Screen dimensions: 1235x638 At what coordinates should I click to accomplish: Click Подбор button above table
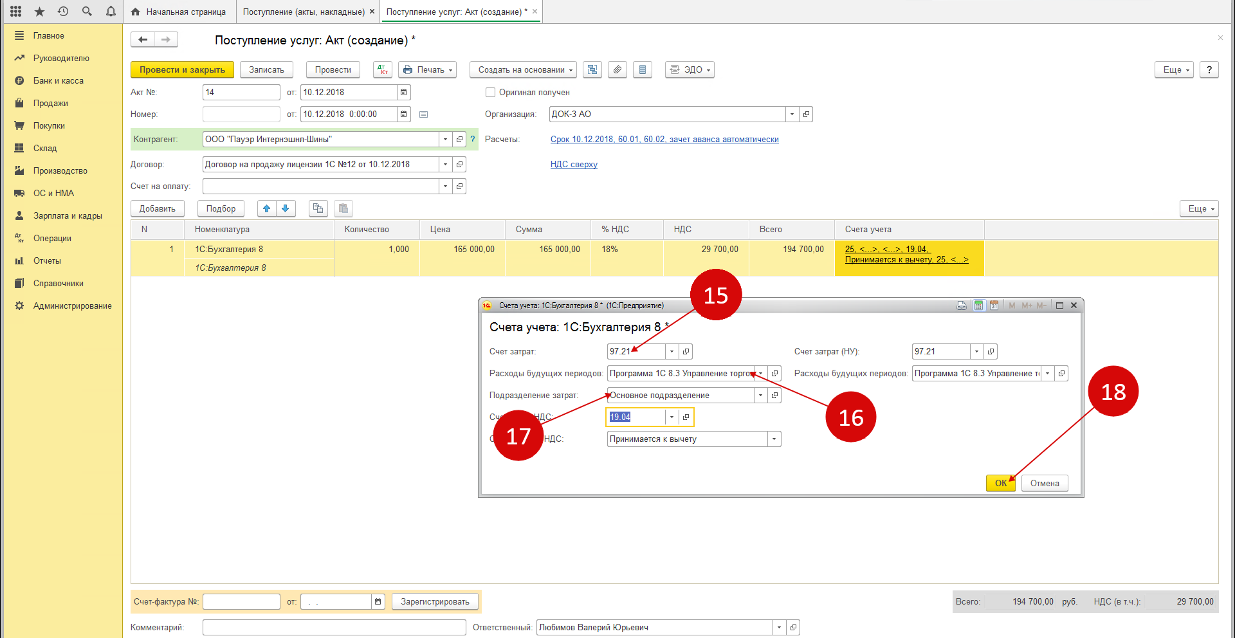(x=221, y=208)
